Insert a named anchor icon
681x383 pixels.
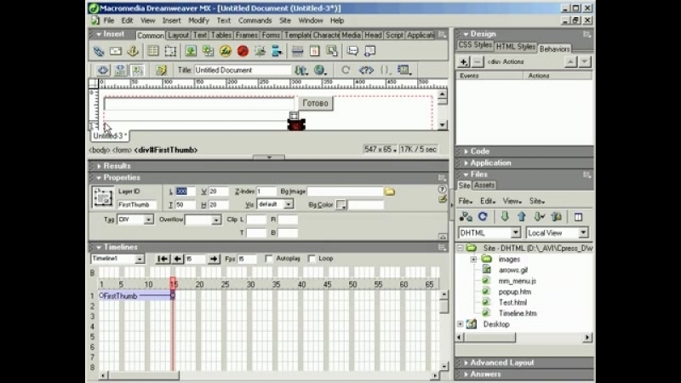click(x=133, y=51)
